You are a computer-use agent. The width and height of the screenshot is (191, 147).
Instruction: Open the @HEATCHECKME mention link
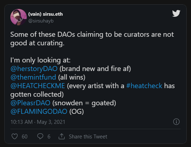38,86
